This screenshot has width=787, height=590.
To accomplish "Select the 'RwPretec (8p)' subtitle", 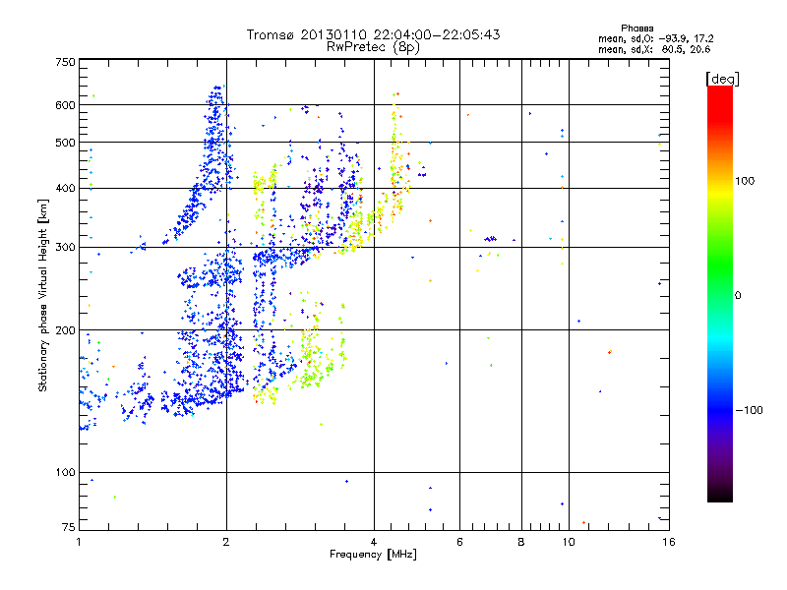I will (x=373, y=47).
